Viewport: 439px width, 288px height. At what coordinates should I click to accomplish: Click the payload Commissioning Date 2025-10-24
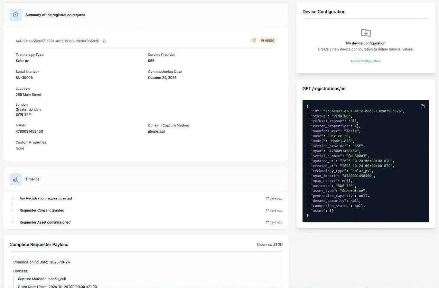pyautogui.click(x=60, y=262)
